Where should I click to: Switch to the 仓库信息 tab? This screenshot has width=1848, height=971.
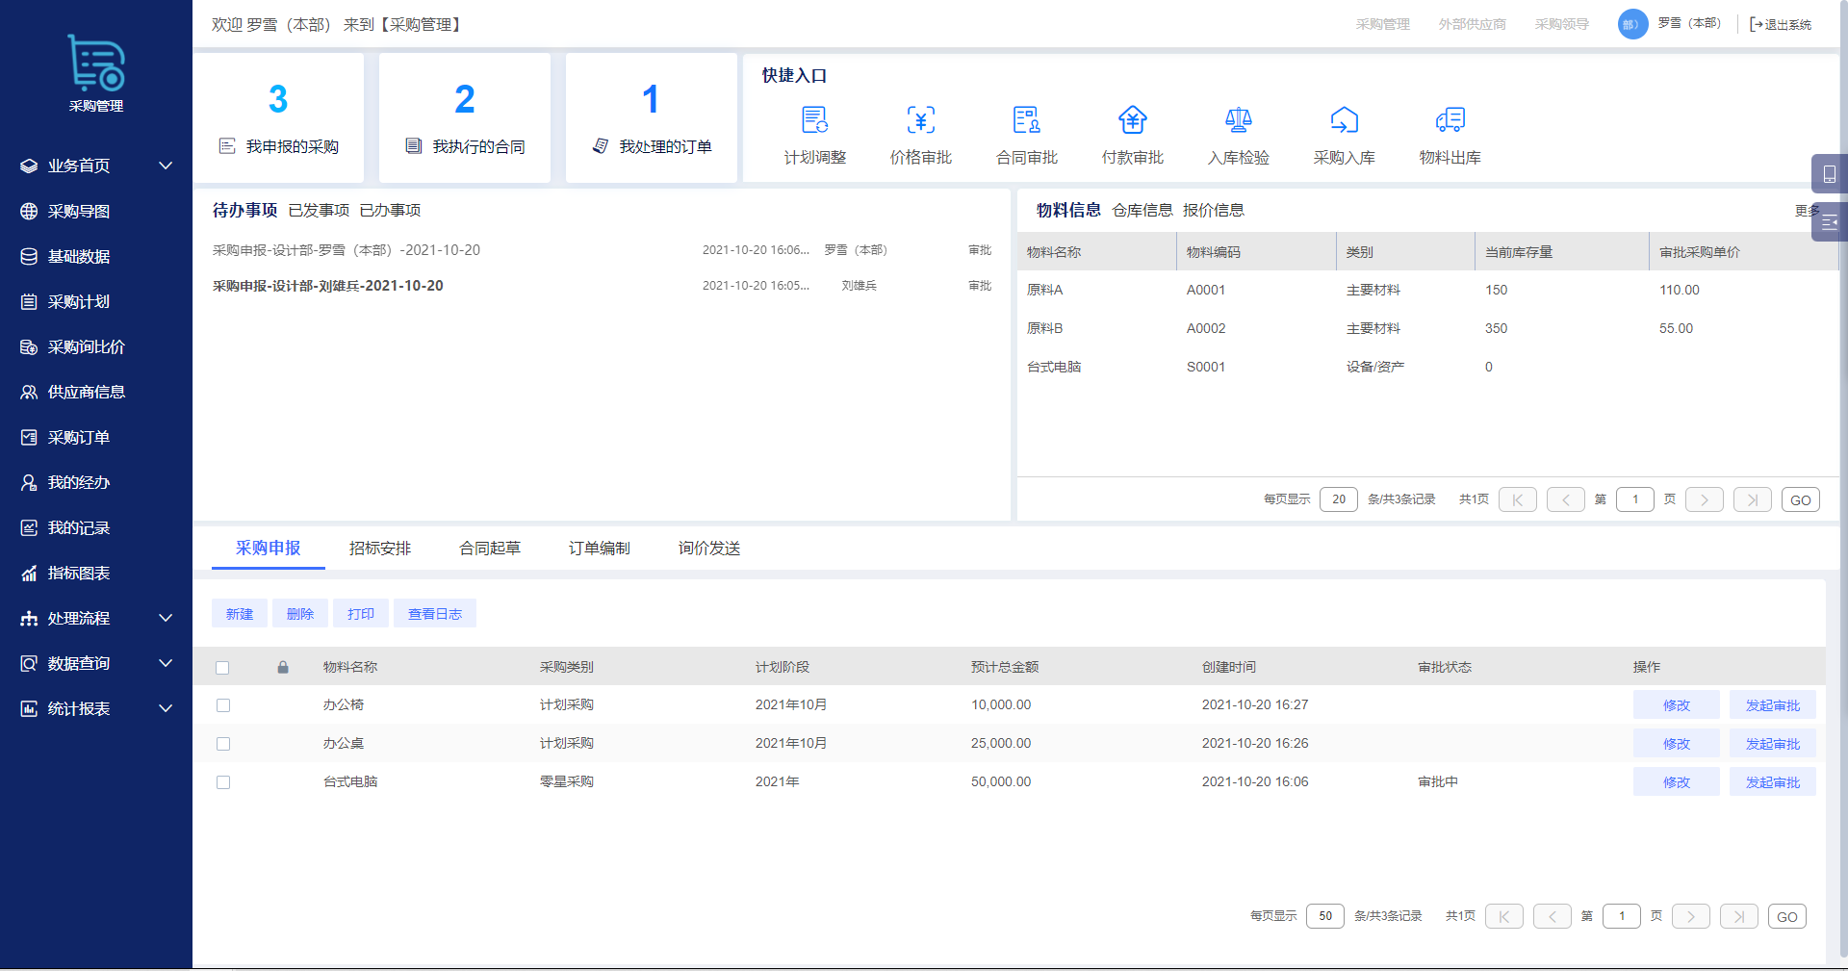[1142, 211]
